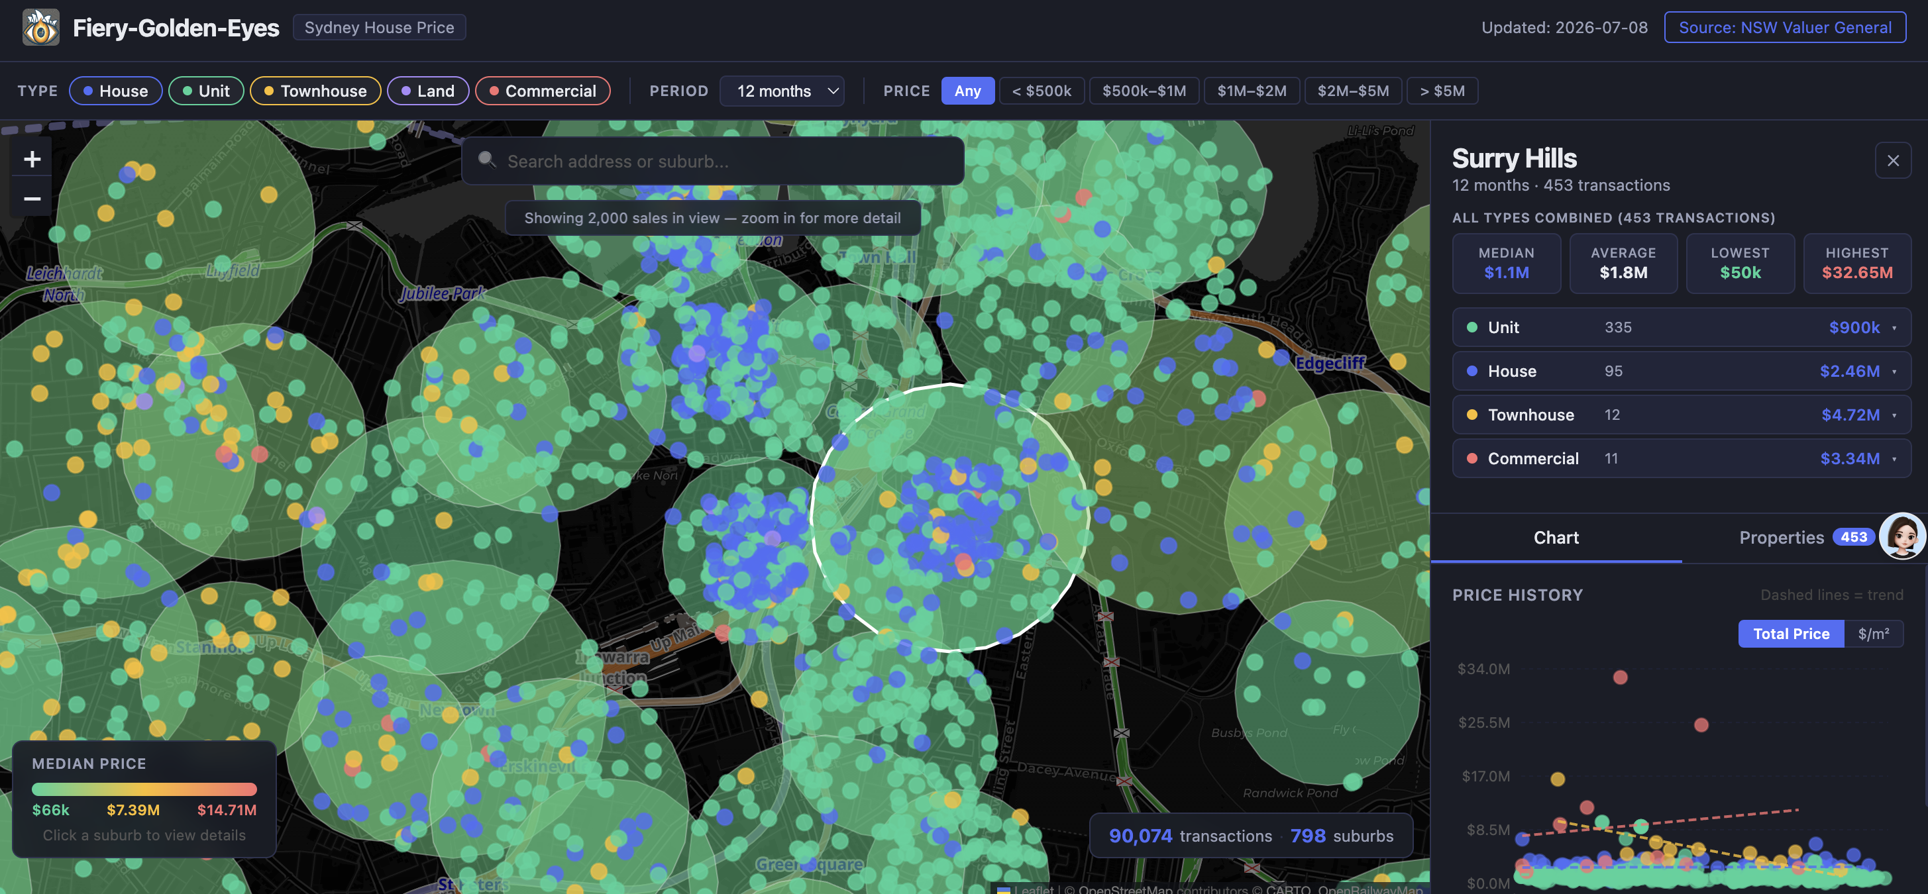Select the < $500k price filter
This screenshot has height=894, width=1928.
click(1041, 91)
